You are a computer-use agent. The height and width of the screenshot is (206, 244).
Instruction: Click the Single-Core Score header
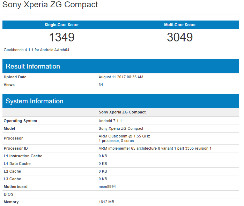[x=61, y=25]
